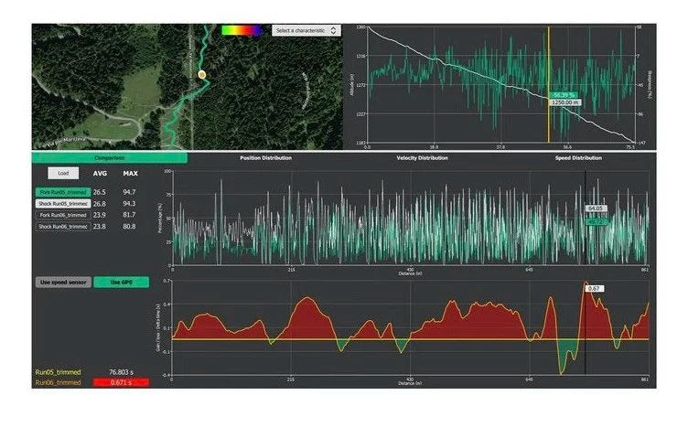Open the Speed Distribution tab

point(578,158)
